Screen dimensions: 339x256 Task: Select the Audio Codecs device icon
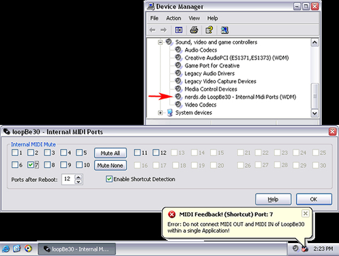178,50
